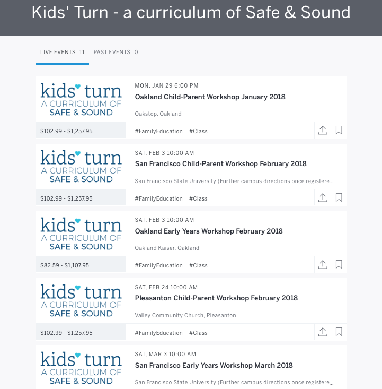Switch to the Past Events tab
The image size is (382, 389).
(116, 53)
